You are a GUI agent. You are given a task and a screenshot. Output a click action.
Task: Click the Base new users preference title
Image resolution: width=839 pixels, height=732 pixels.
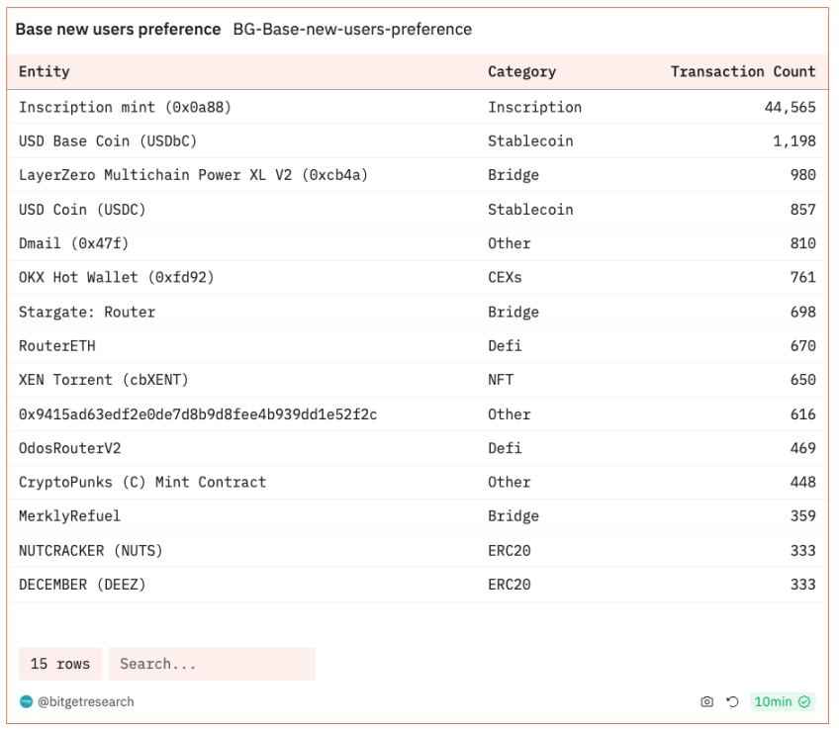118,30
